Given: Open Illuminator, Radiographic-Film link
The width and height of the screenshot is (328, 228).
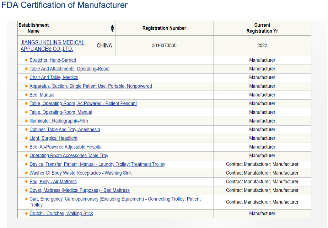Looking at the screenshot, I should coord(58,121).
